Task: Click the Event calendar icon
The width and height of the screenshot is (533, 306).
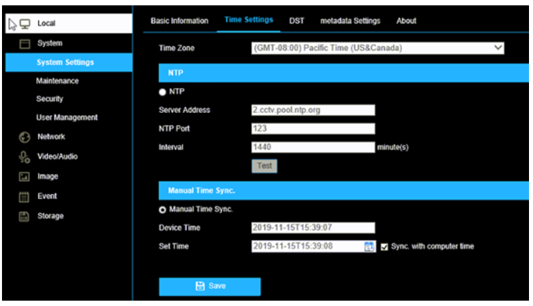Action: pos(24,196)
